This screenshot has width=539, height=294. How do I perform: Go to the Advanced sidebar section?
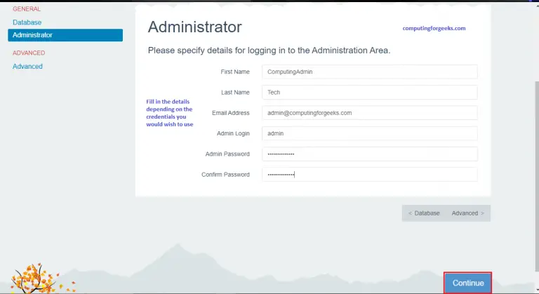(x=27, y=67)
